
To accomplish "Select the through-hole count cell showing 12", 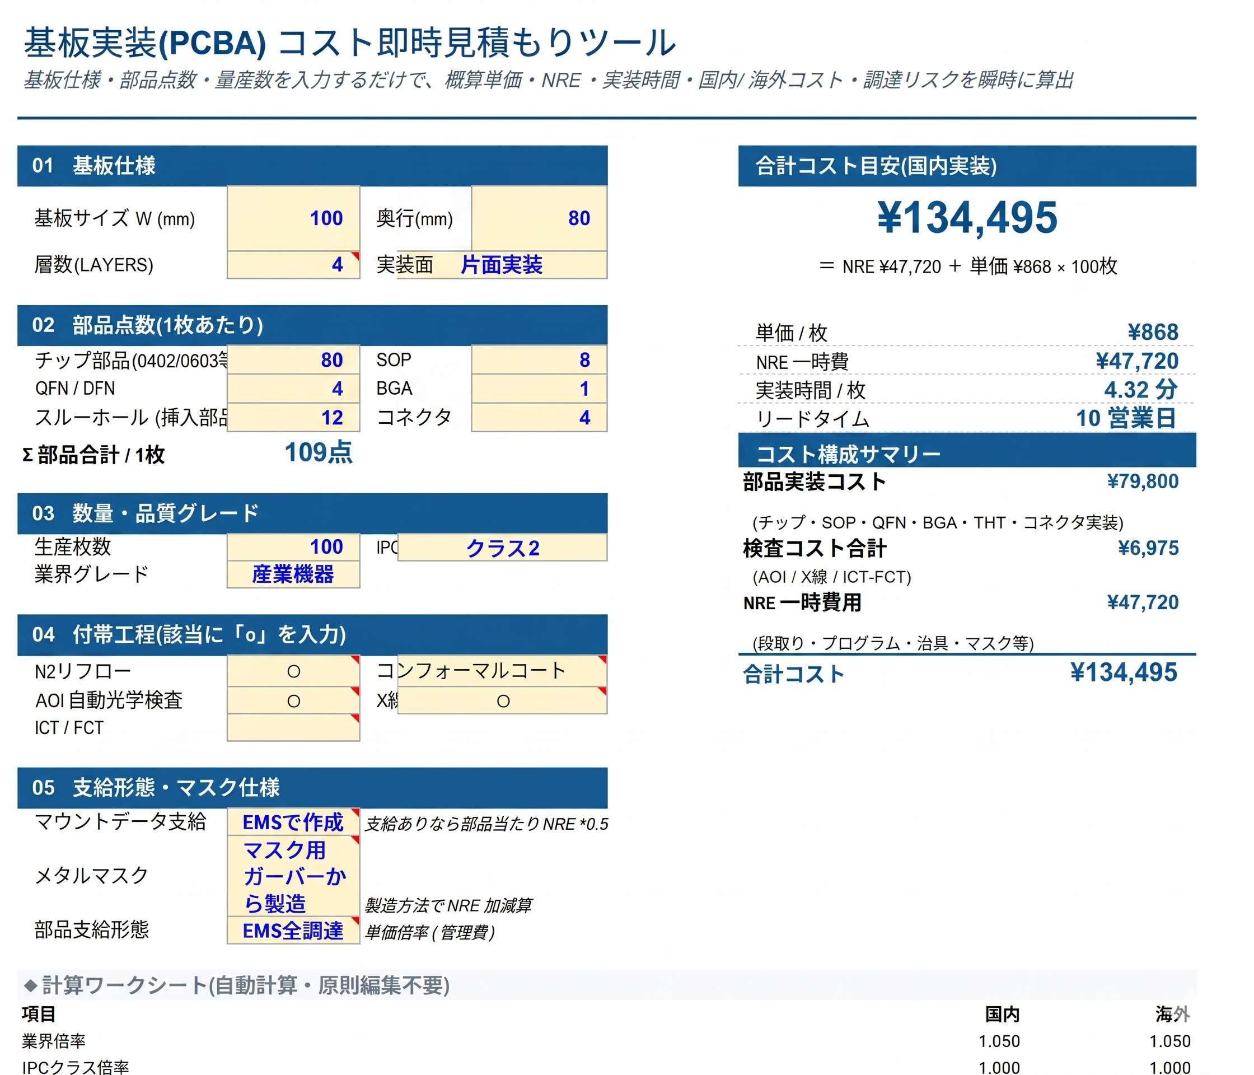I will point(293,418).
